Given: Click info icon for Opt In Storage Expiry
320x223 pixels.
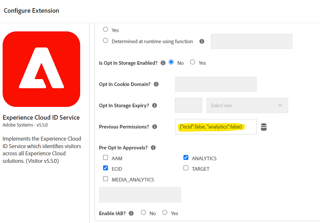Looking at the screenshot, I should click(154, 105).
